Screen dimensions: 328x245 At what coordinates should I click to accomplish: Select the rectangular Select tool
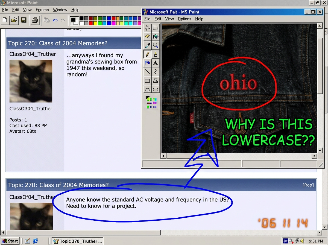click(x=156, y=28)
